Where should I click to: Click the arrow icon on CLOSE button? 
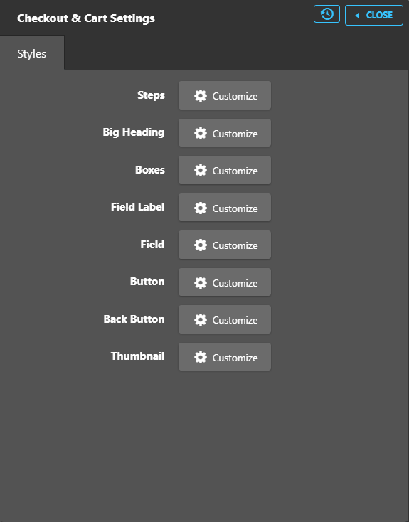pyautogui.click(x=357, y=16)
